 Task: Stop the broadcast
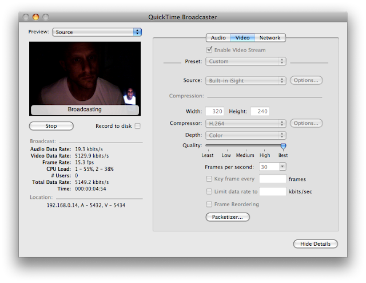(51, 126)
